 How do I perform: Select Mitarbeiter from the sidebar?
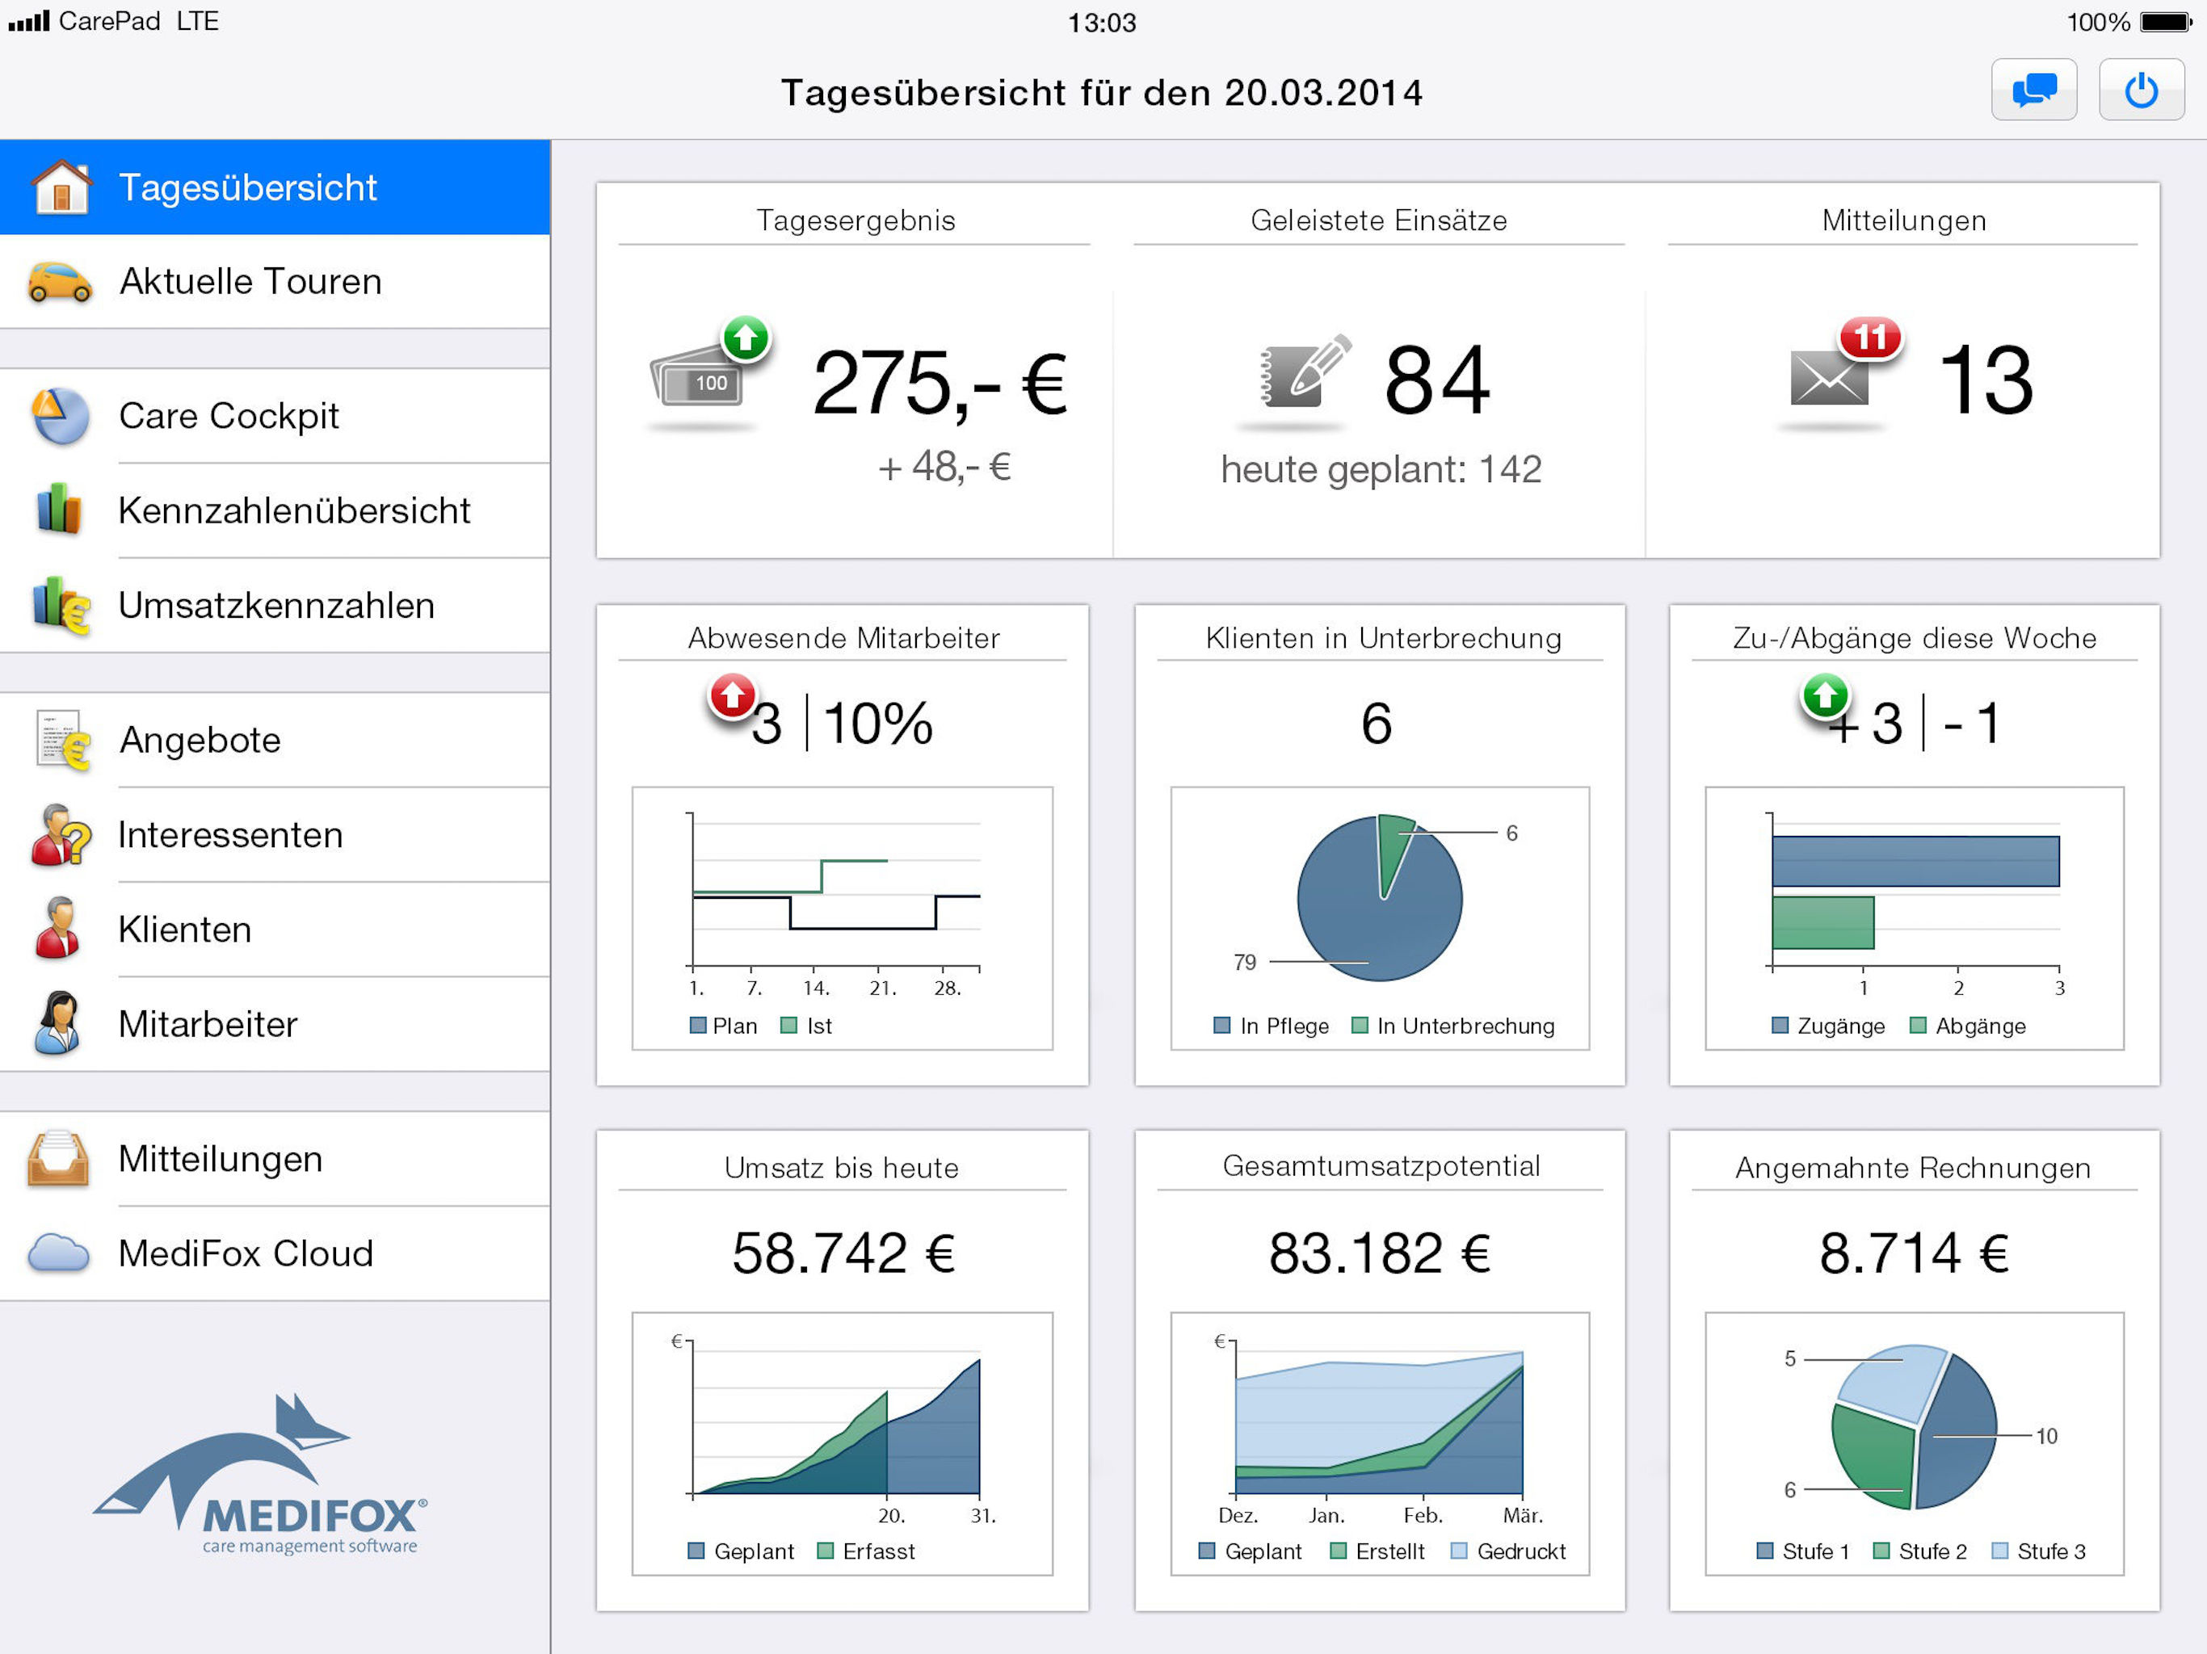coord(208,1025)
